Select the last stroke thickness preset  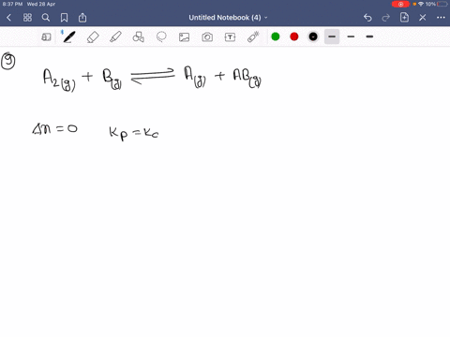369,37
